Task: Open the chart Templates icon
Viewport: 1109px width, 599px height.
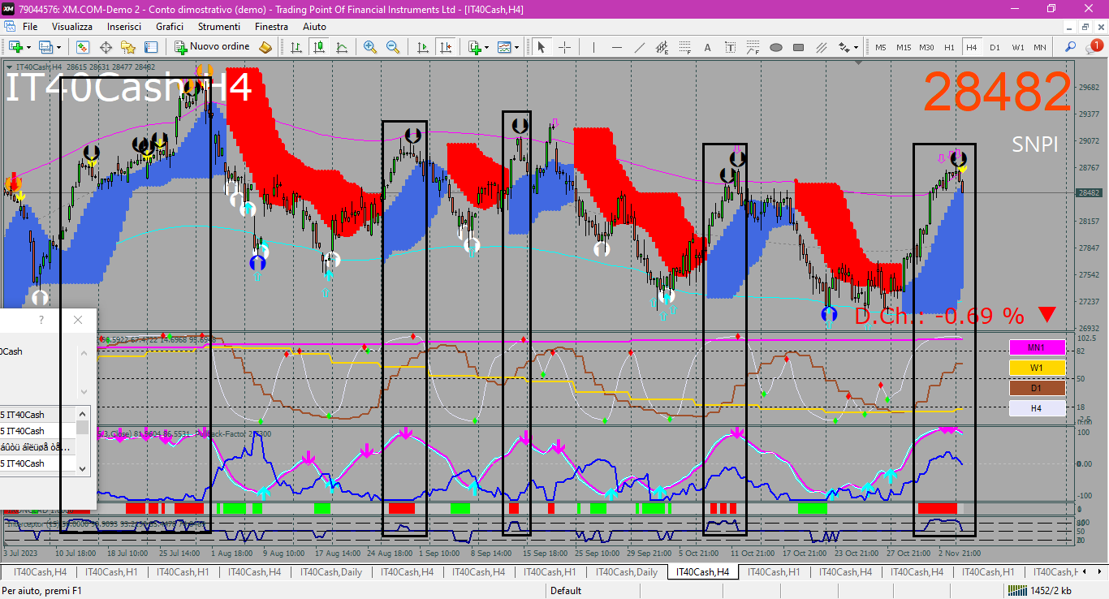Action: click(x=504, y=47)
